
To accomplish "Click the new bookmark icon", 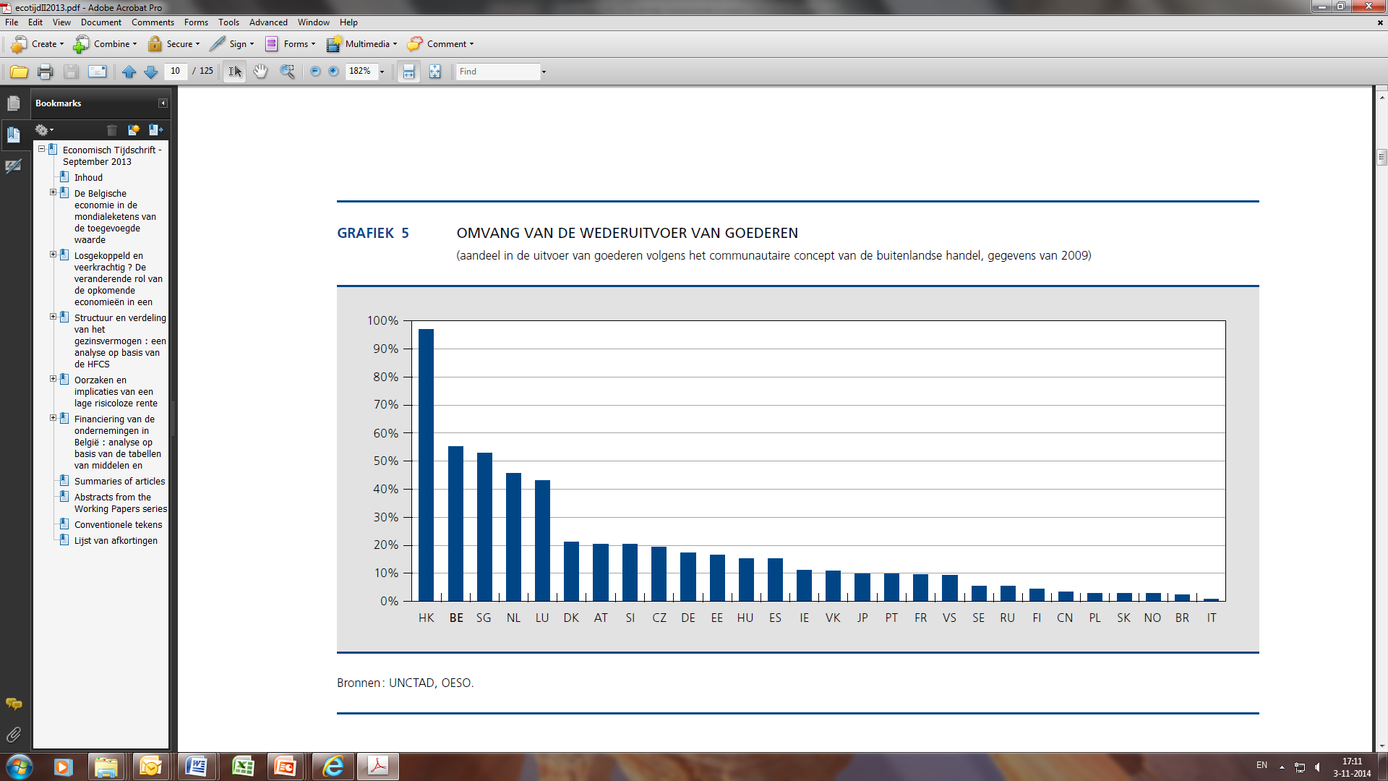I will coord(133,130).
